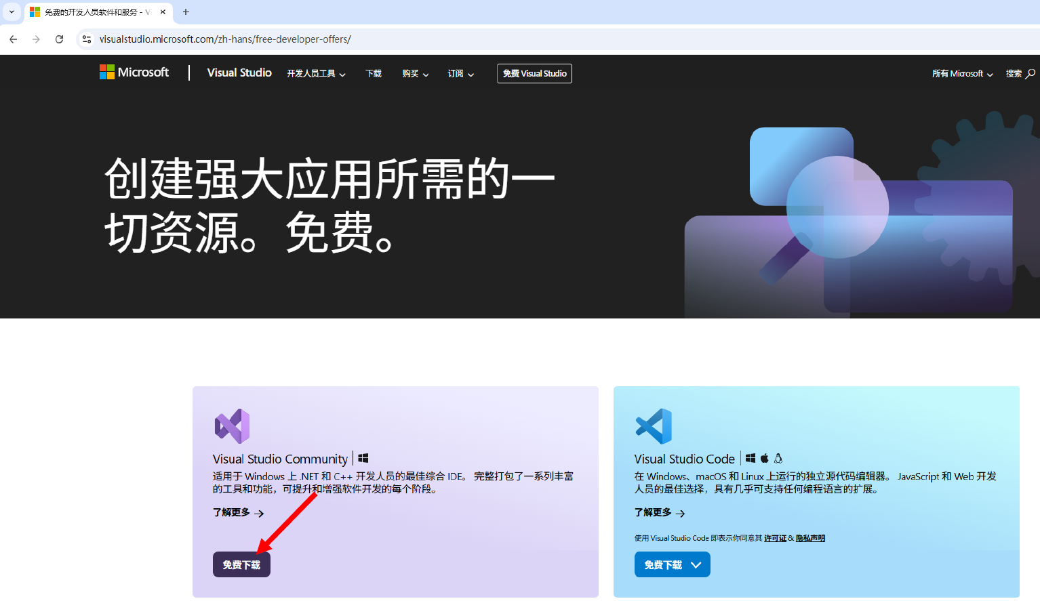Select the Linux penguin icon beside Visual Studio Code
1040x601 pixels.
778,458
